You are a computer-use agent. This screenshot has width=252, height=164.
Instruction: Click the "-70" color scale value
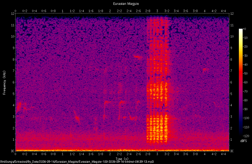245,92
